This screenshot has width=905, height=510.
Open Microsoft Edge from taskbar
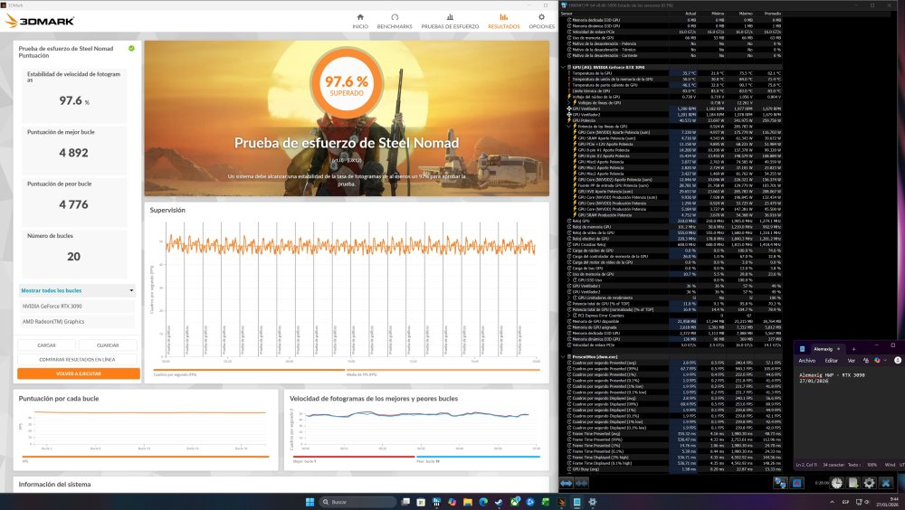tap(483, 502)
